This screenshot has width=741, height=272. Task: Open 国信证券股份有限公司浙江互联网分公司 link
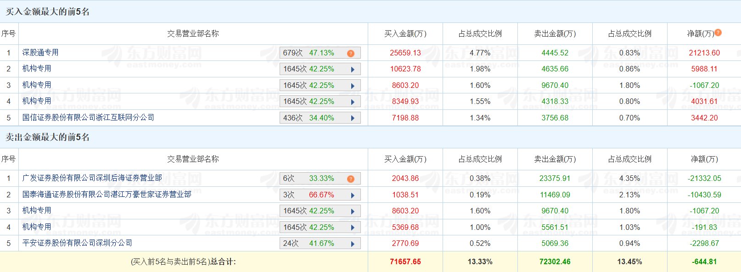88,118
